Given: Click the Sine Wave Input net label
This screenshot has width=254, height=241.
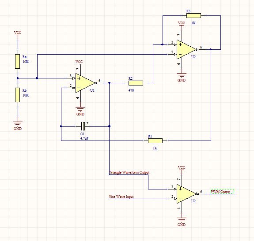Looking at the screenshot, I should point(121,197).
